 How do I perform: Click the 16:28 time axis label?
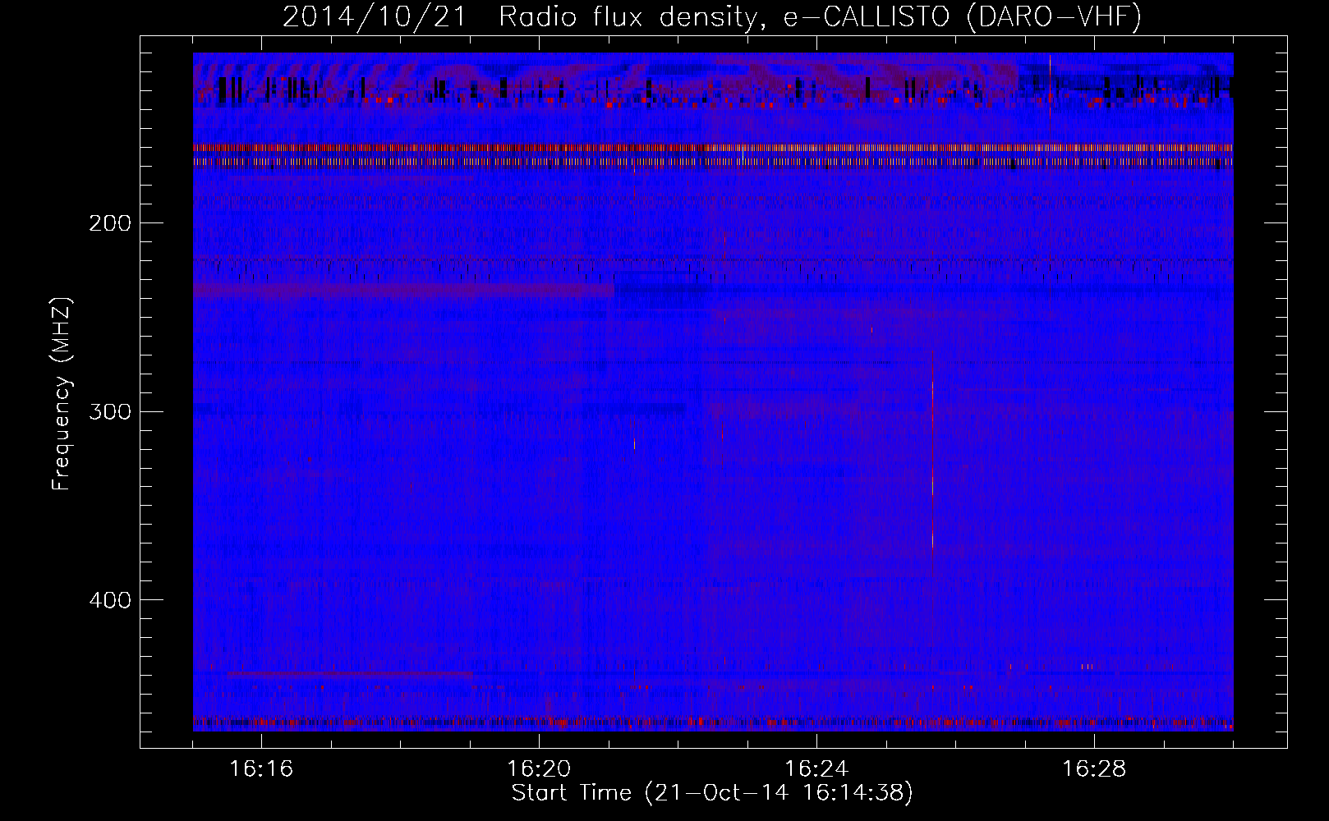pos(1094,769)
